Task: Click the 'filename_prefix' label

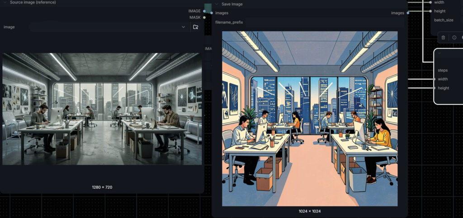Action: tap(229, 22)
